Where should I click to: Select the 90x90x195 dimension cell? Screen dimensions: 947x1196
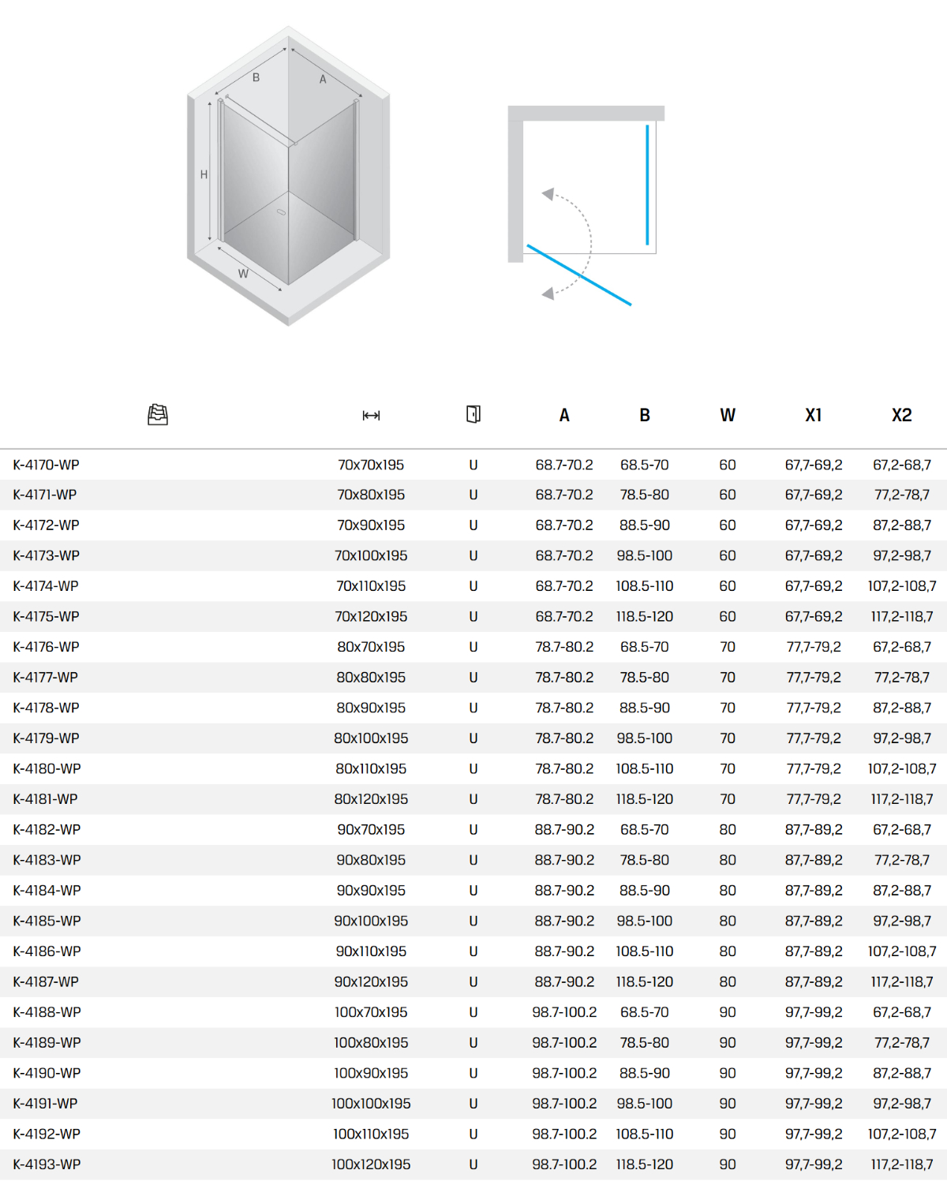pos(371,890)
